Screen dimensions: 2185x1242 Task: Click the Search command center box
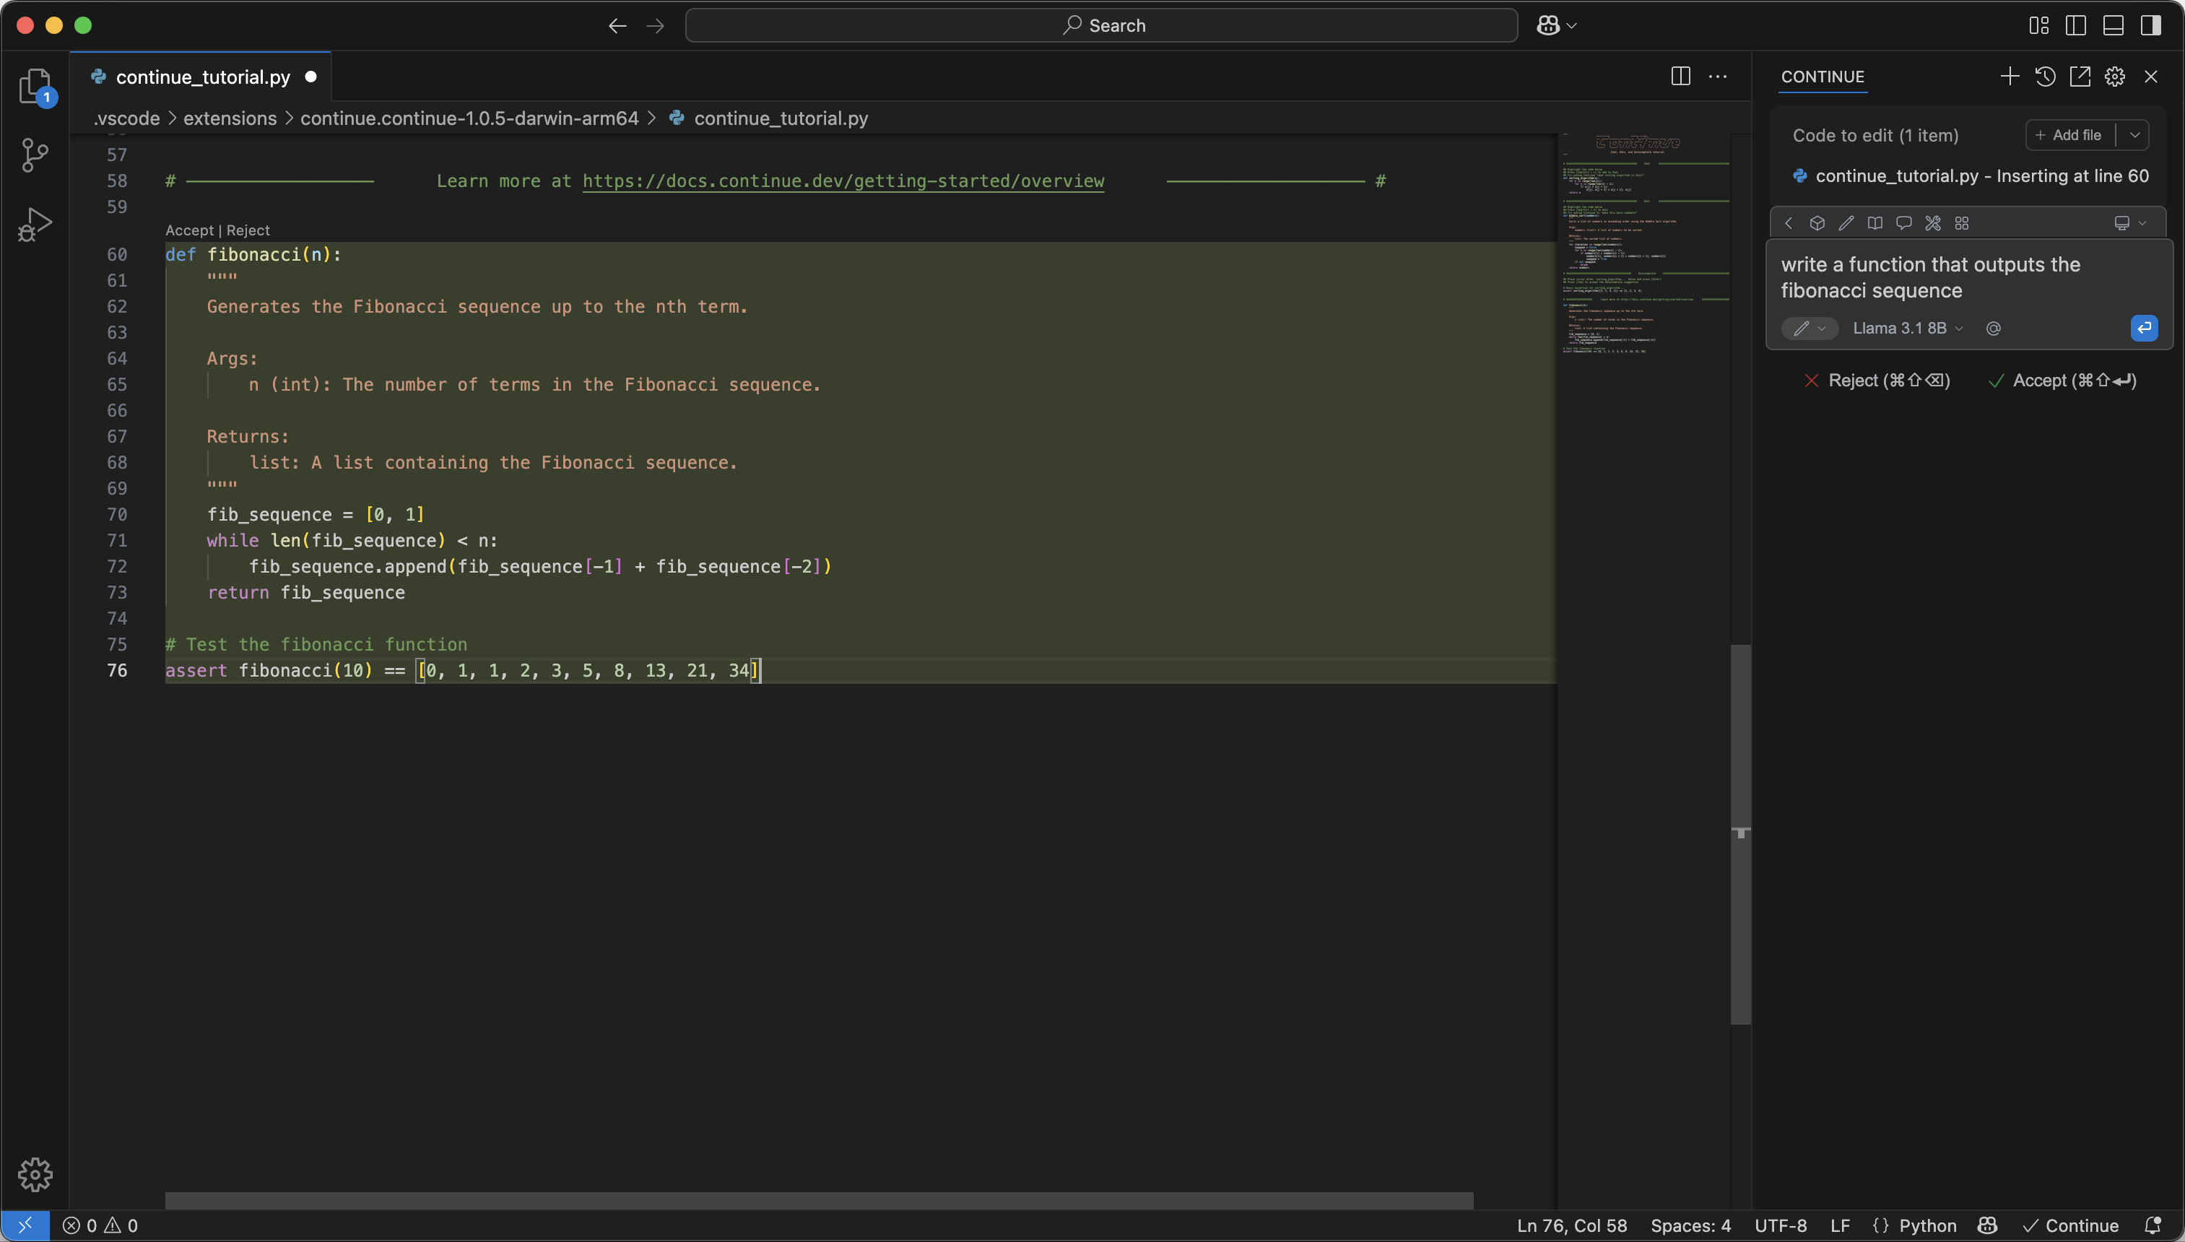(1101, 25)
